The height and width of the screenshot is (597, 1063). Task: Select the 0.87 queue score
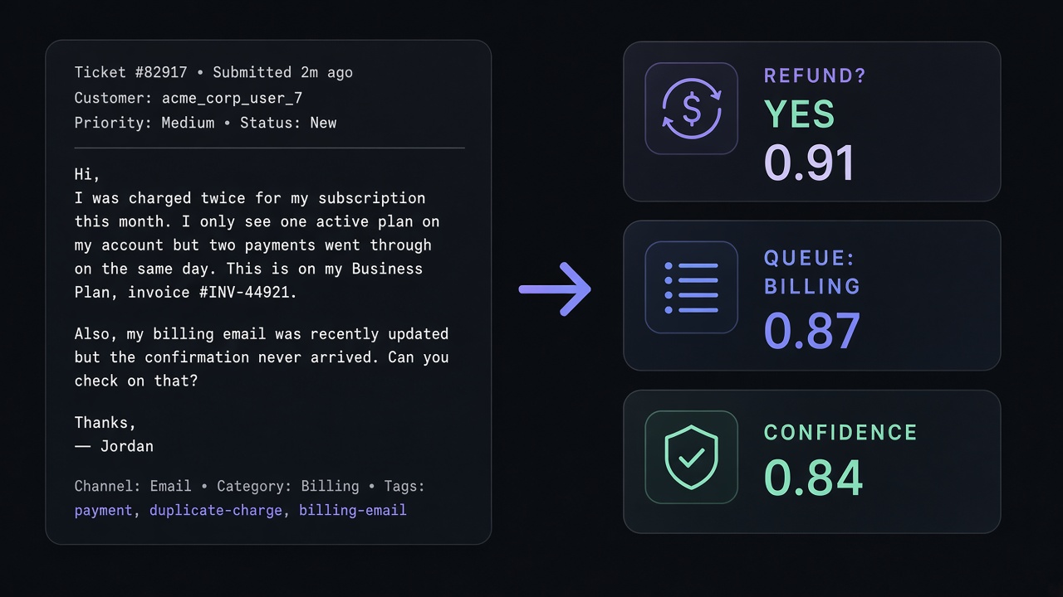coord(812,330)
